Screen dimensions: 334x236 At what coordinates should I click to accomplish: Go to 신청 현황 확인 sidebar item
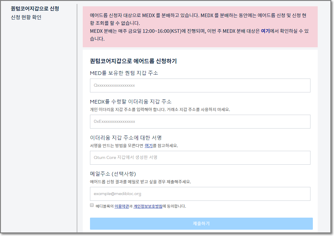pyautogui.click(x=26, y=17)
